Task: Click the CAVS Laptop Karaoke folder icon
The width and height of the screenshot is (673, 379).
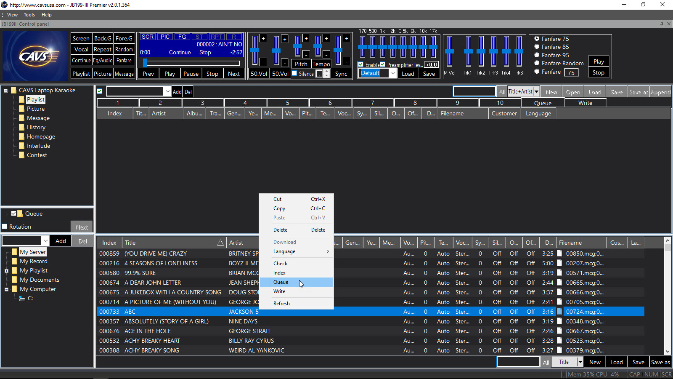Action: point(14,90)
